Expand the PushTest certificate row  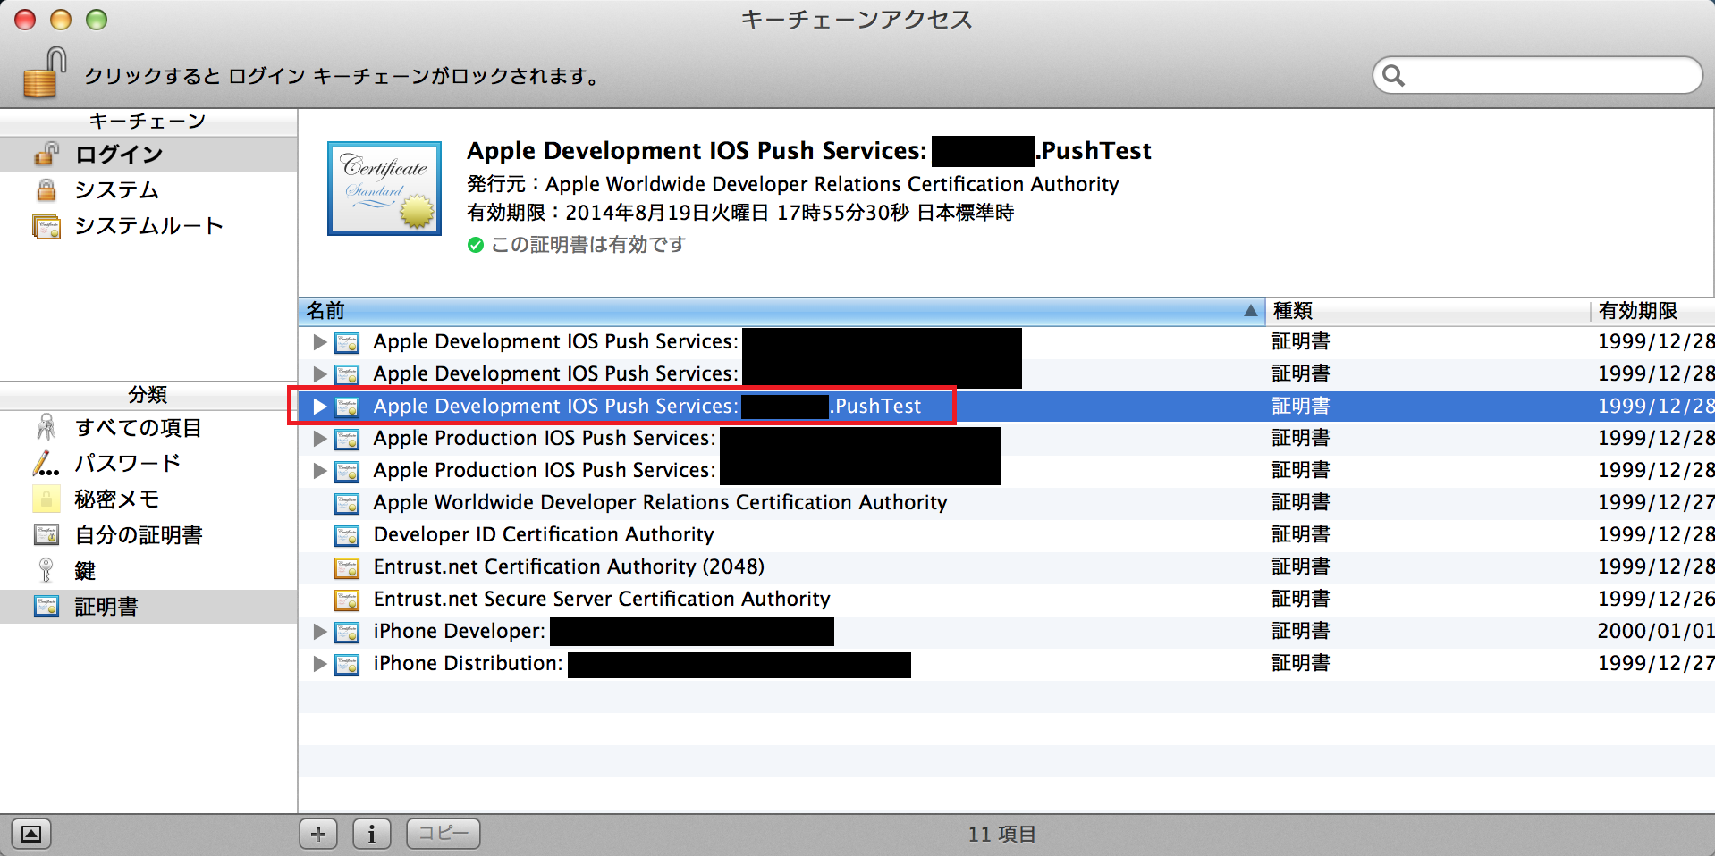[x=319, y=407]
